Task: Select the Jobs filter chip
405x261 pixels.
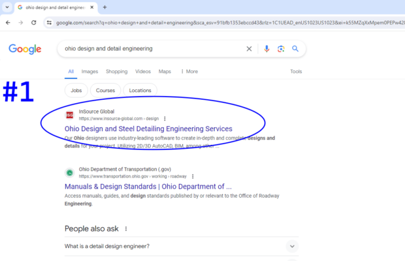Action: [76, 91]
